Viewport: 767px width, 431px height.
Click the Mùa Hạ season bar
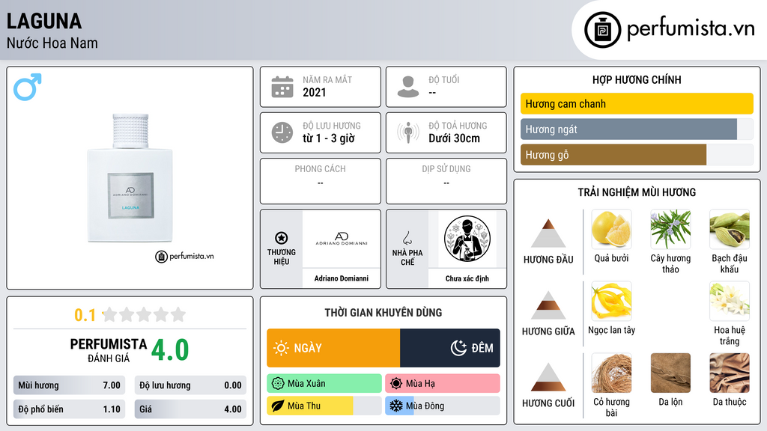(x=443, y=384)
